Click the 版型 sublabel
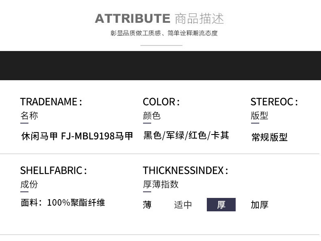The image size is (321, 241). 259,115
